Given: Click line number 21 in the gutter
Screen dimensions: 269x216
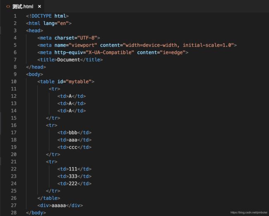Looking at the screenshot, I should [14, 162].
